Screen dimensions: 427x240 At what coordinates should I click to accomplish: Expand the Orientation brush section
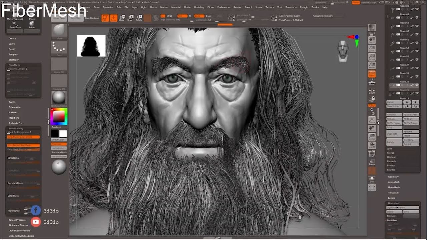15,107
